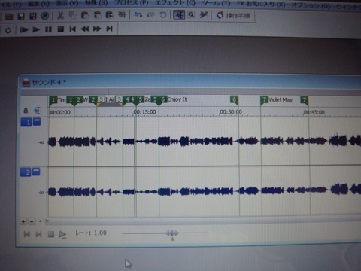Viewport: 361px width, 271px height.
Task: Toggle the lock icon beside the time ruler
Action: pyautogui.click(x=26, y=111)
